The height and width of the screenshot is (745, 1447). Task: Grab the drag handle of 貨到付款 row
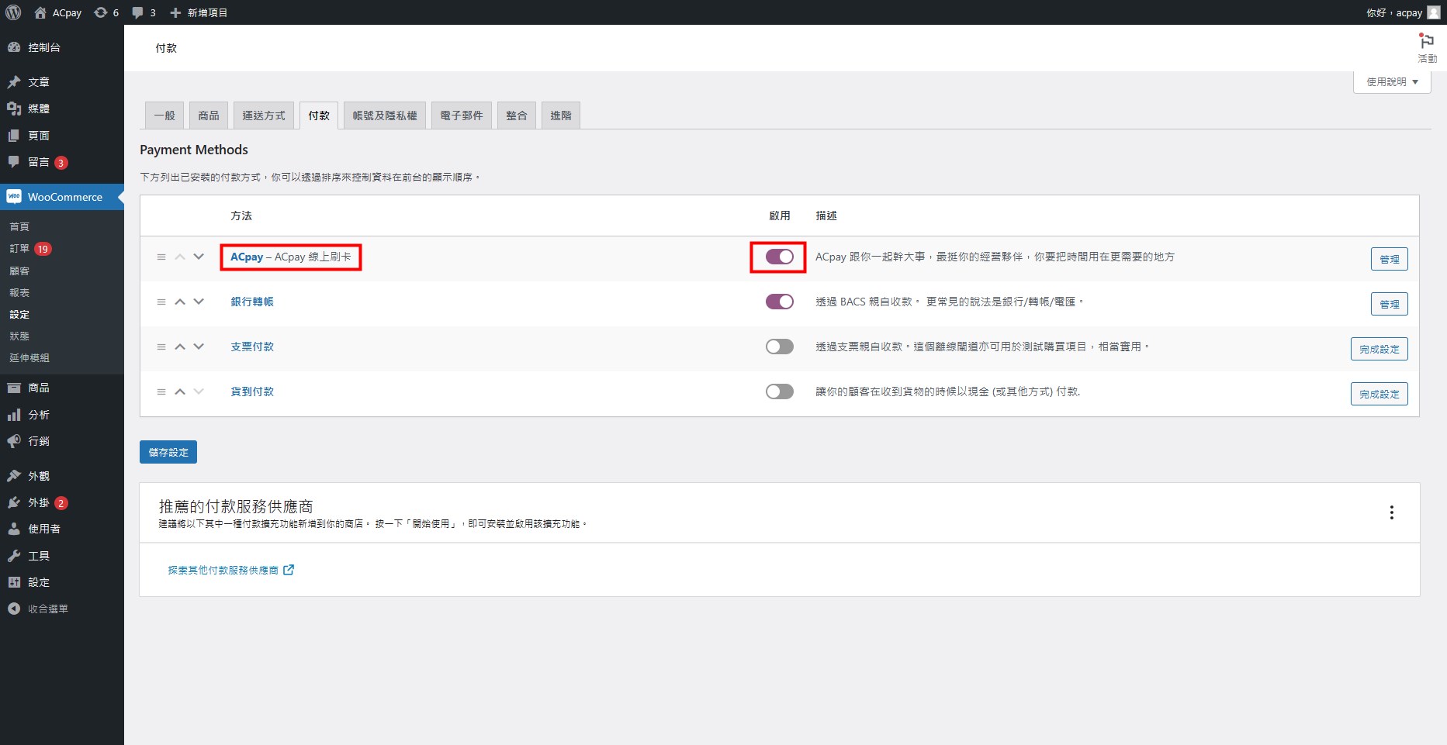click(161, 391)
